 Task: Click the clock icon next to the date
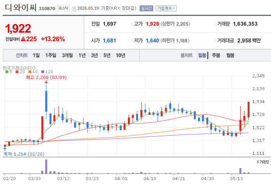74,9
